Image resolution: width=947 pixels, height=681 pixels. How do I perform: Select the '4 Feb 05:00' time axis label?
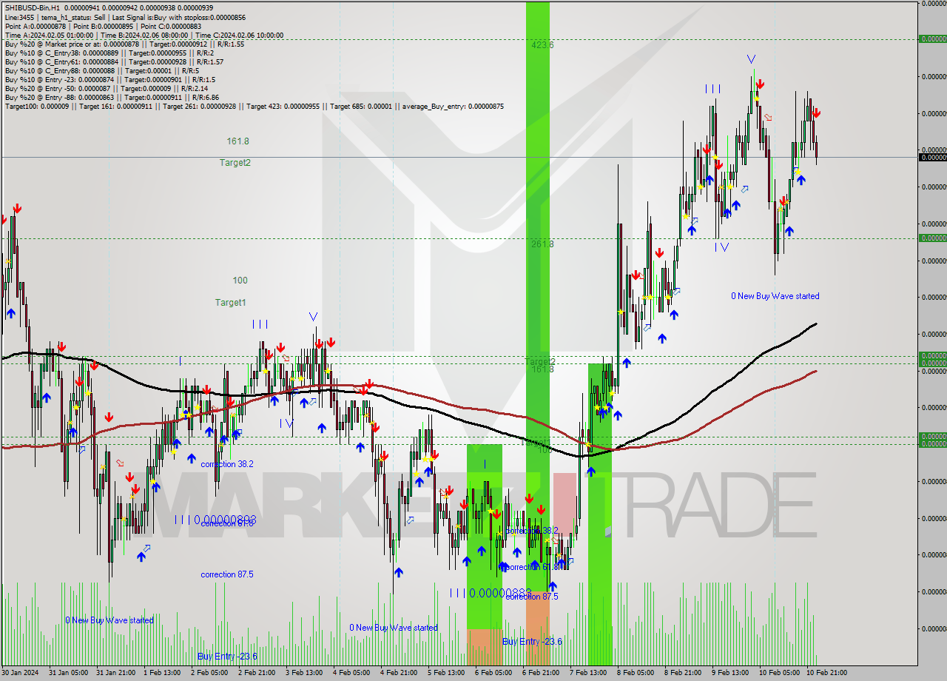point(351,673)
